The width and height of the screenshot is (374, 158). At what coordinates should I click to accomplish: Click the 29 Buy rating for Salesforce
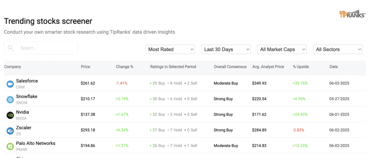(157, 84)
